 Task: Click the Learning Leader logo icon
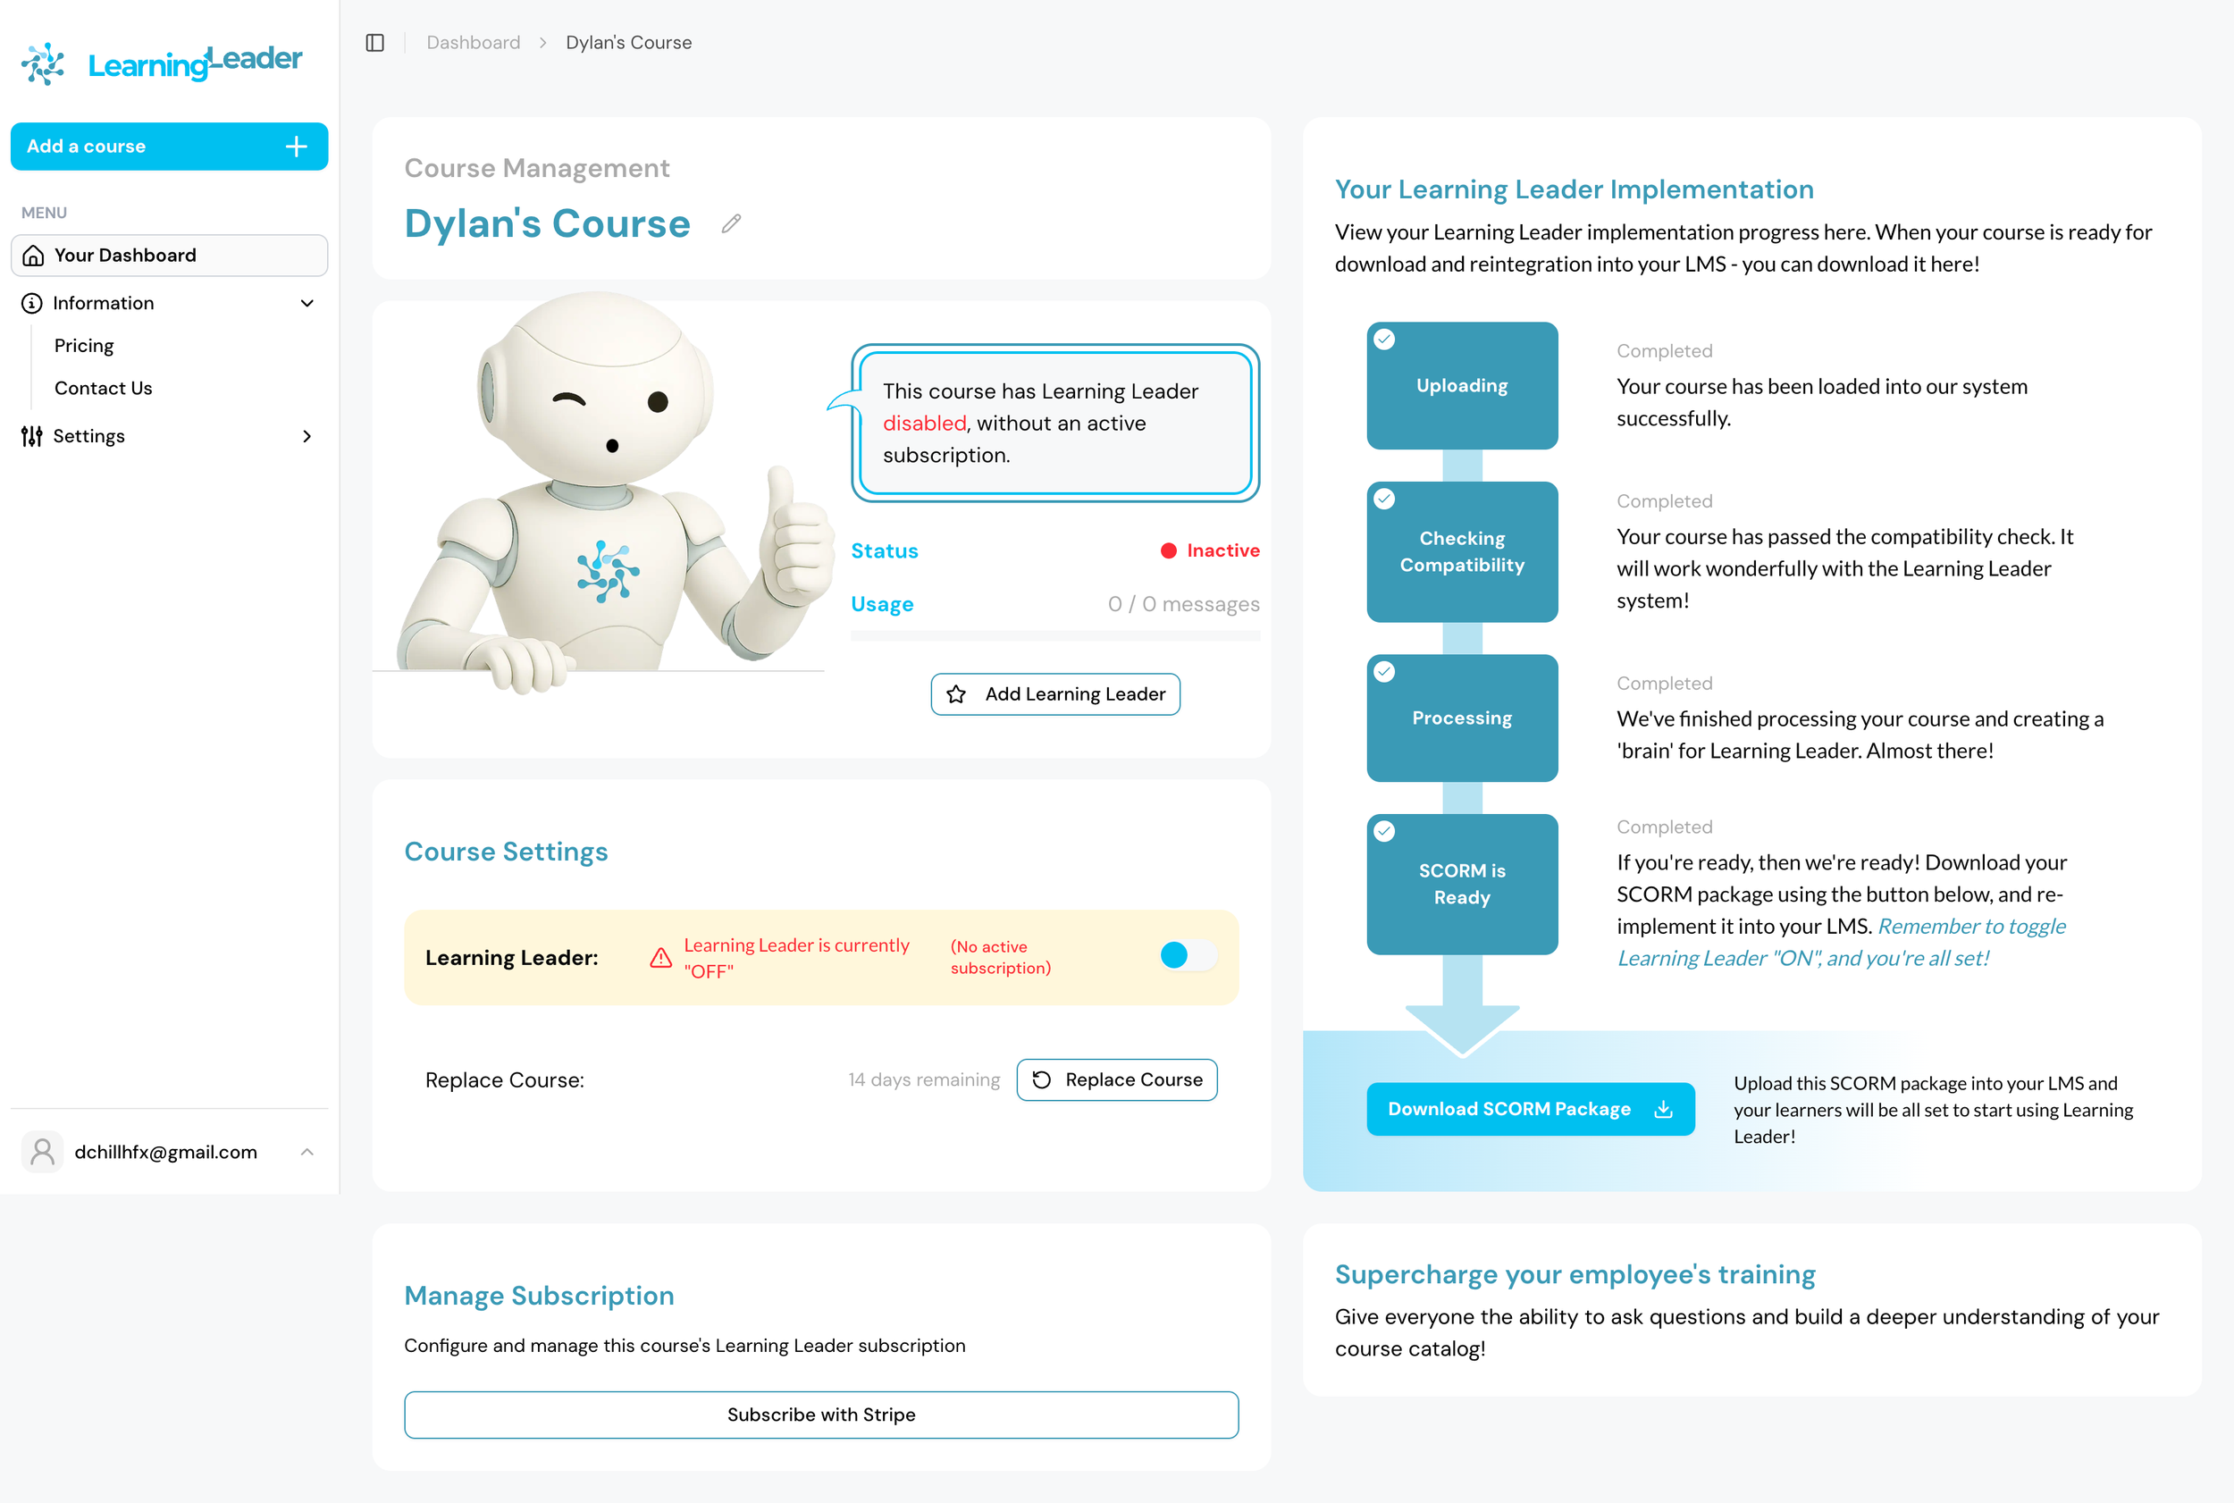tap(43, 63)
